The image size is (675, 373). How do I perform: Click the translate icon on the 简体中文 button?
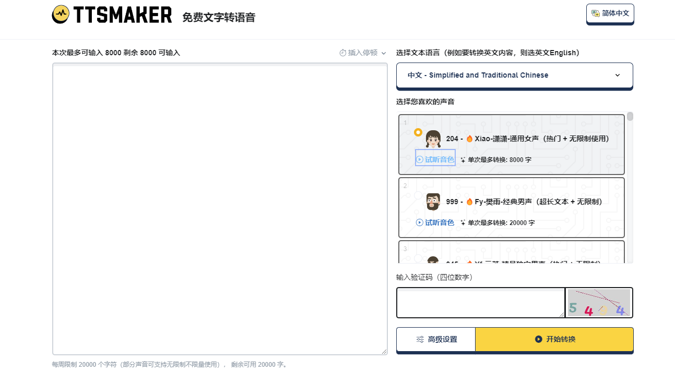pos(597,13)
